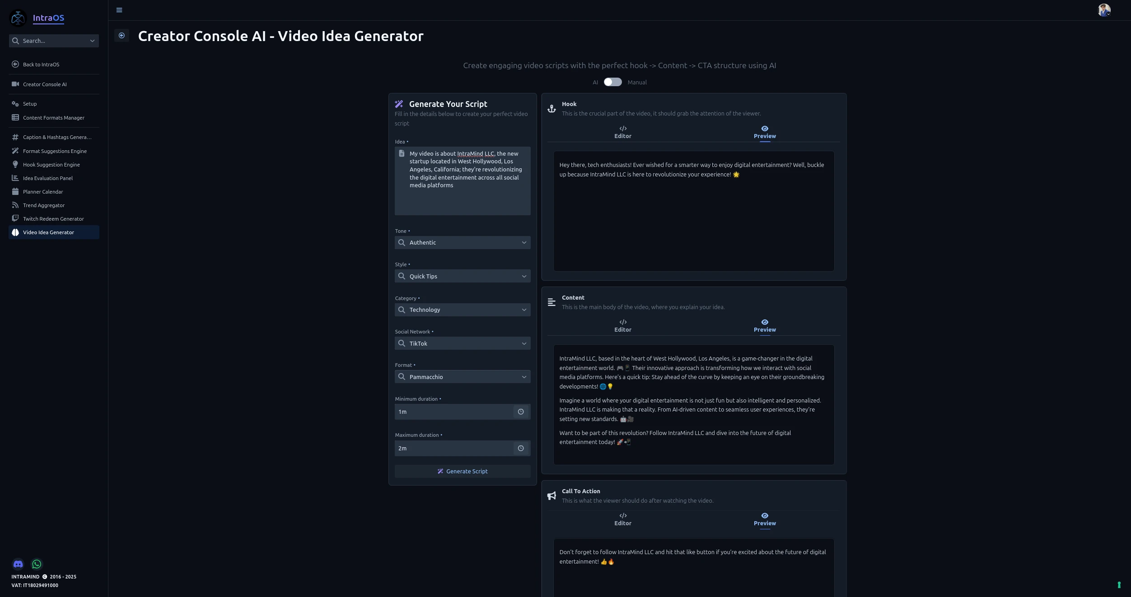Viewport: 1131px width, 597px height.
Task: Expand the Tone dropdown showing Authentic
Action: click(463, 243)
